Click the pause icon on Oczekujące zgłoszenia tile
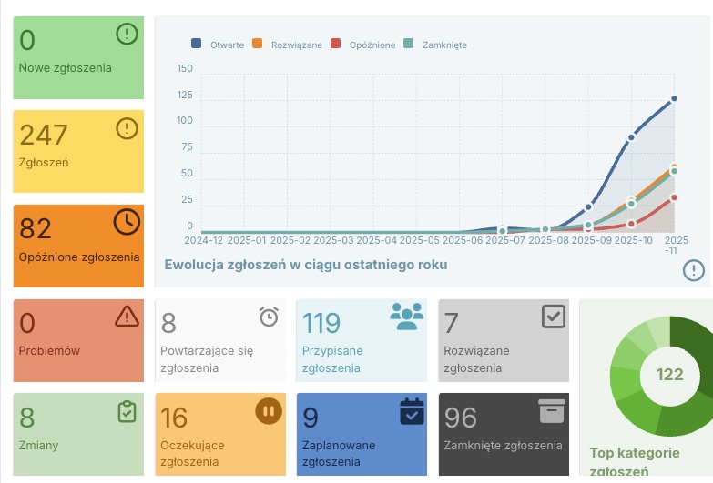This screenshot has width=713, height=483. tap(268, 411)
